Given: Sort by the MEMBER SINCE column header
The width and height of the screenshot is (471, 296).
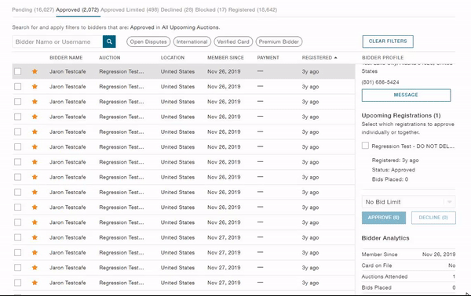Looking at the screenshot, I should (x=225, y=57).
